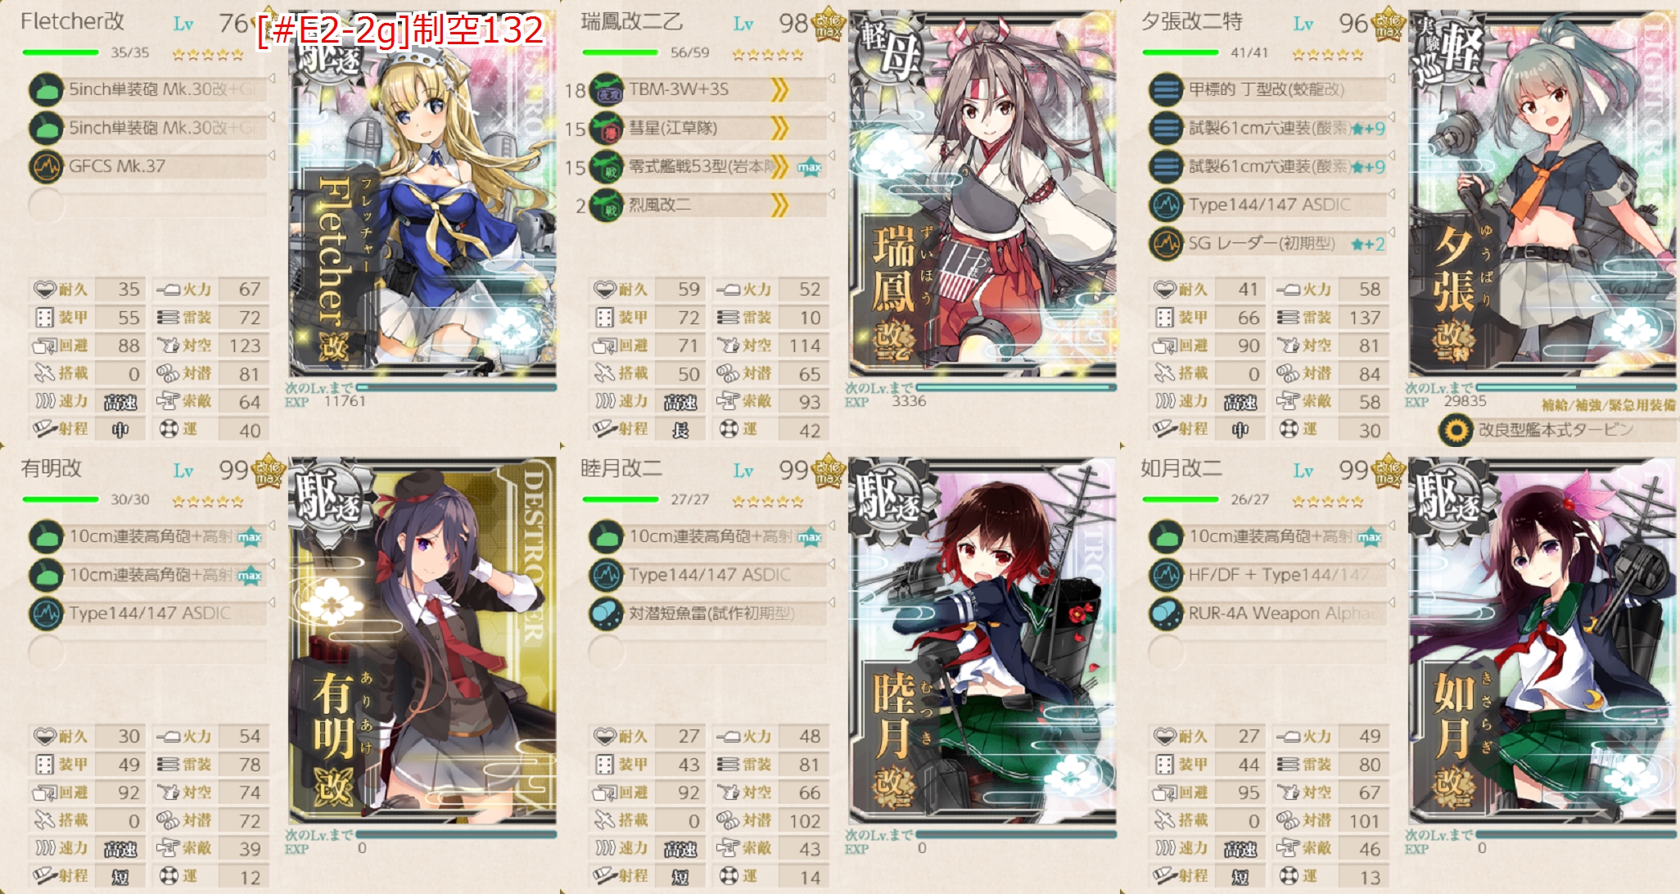
Task: Click the GFCS Mk.37 radar icon
Action: 46,167
